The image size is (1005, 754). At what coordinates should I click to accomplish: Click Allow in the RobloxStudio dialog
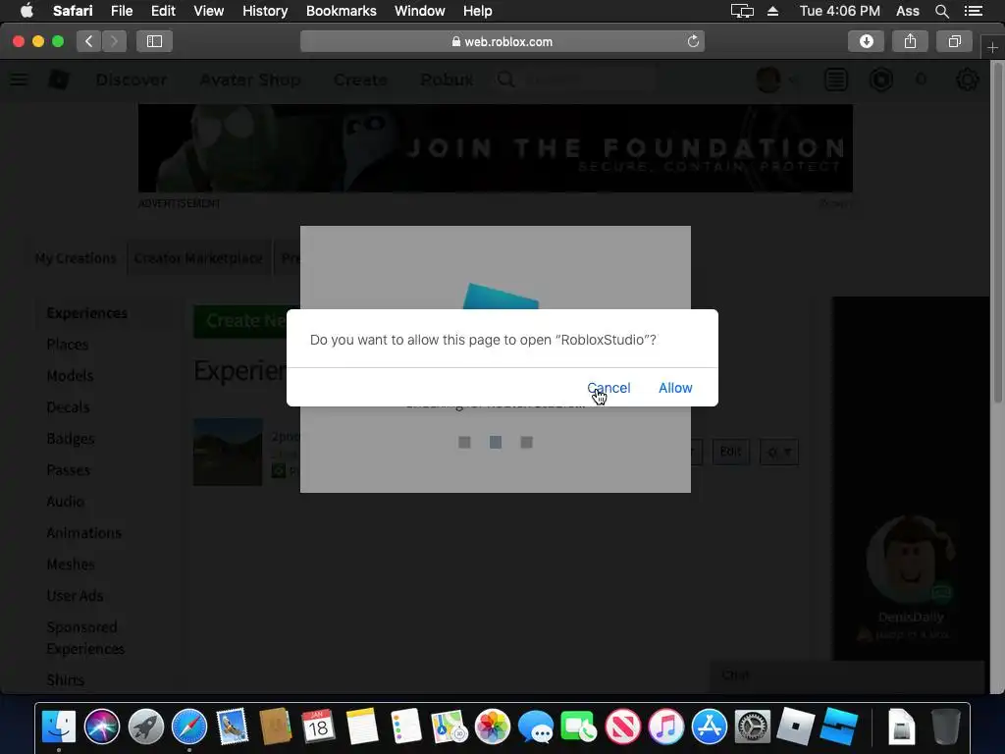click(x=675, y=388)
